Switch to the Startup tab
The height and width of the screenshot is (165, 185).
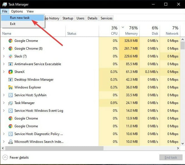[x=68, y=18]
